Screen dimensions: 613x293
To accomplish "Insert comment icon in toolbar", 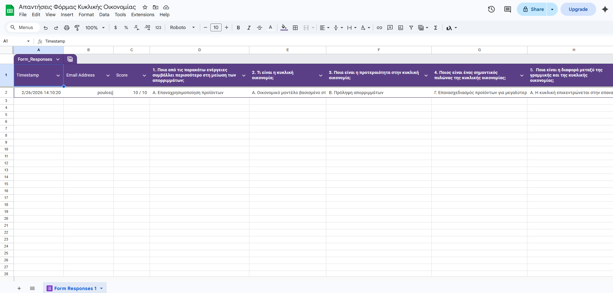I will 390,28.
